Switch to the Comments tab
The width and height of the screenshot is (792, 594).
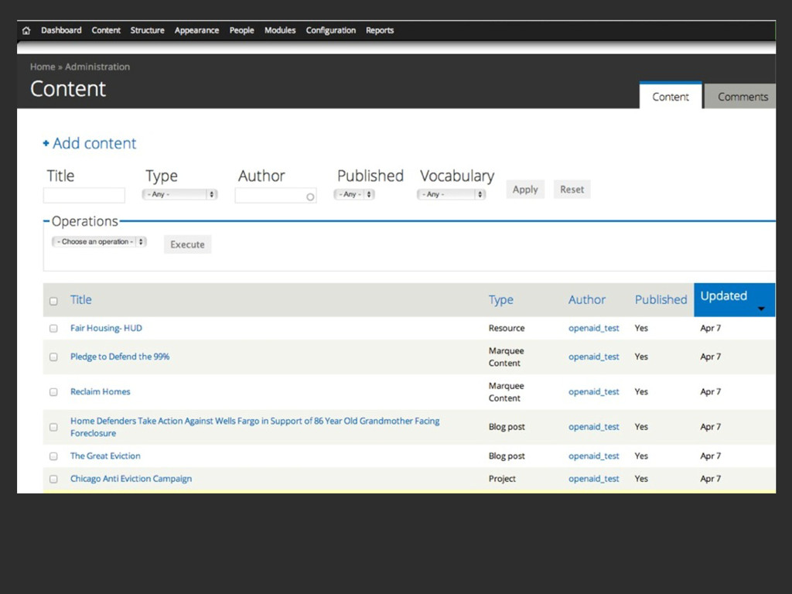[x=742, y=97]
